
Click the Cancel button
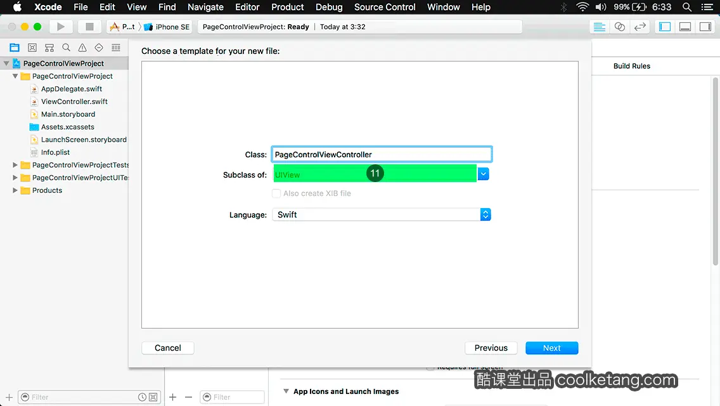(167, 348)
